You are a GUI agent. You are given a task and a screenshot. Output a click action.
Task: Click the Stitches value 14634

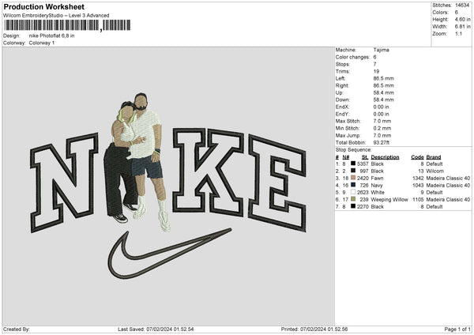click(x=462, y=6)
